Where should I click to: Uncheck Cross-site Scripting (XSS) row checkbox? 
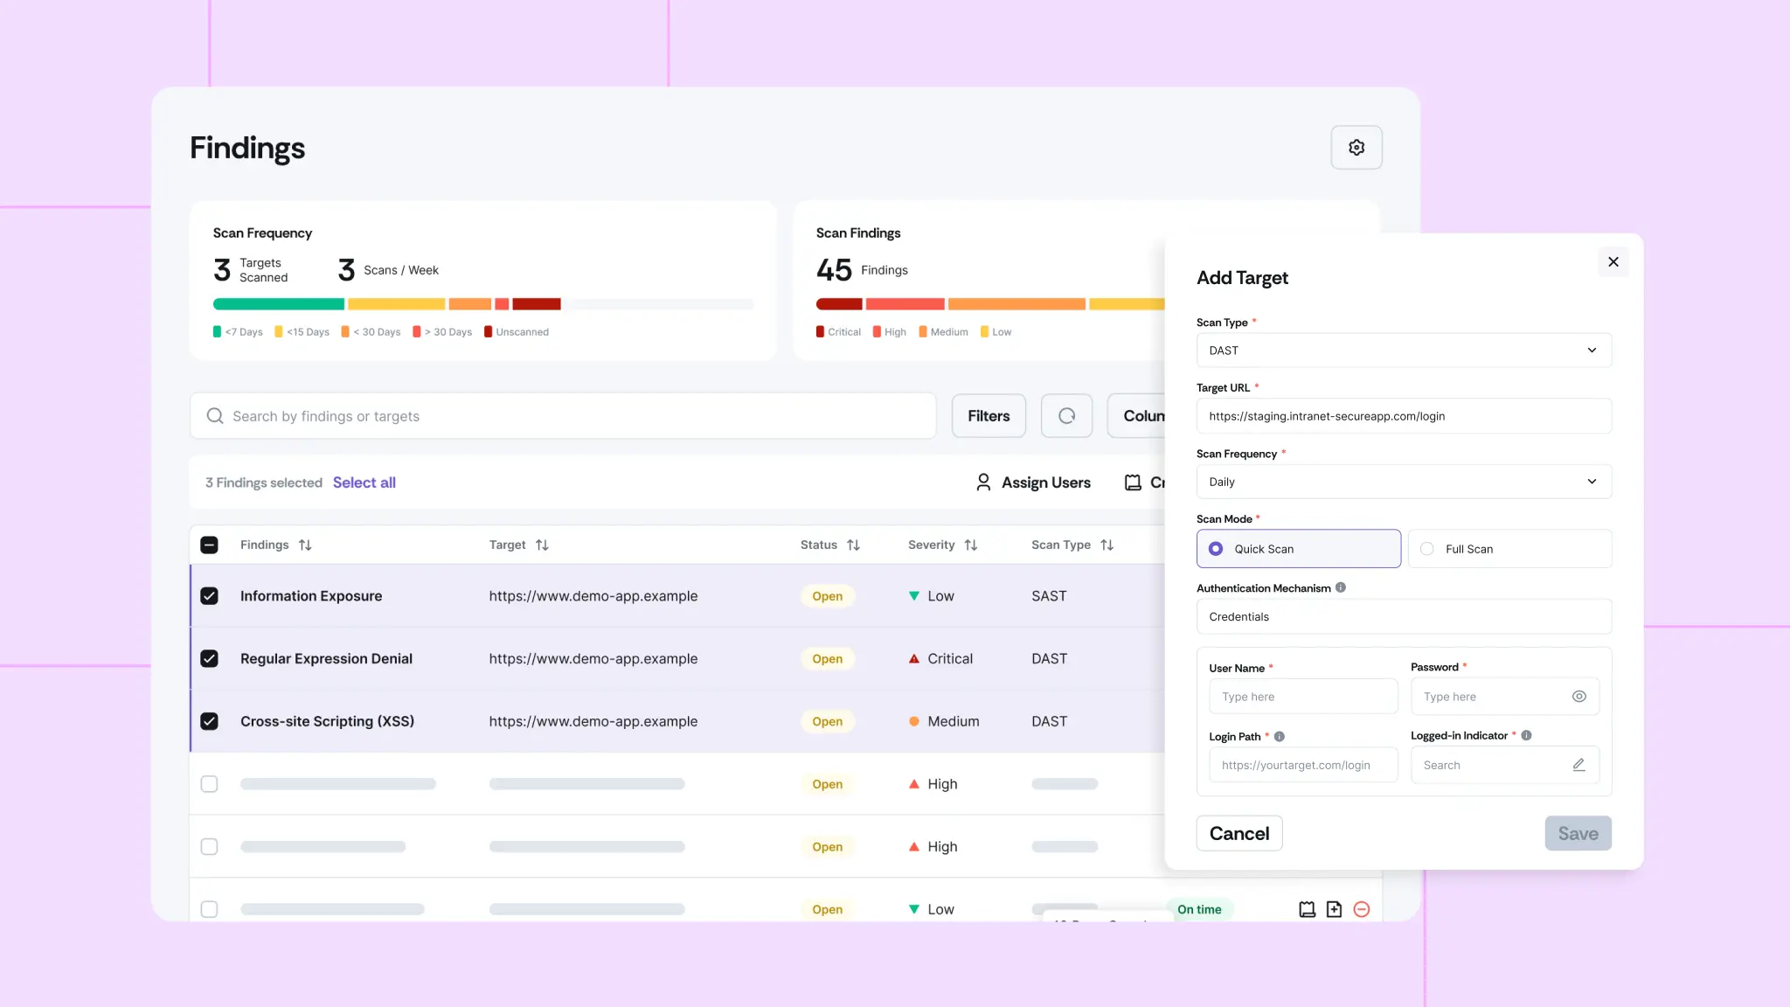click(x=209, y=721)
